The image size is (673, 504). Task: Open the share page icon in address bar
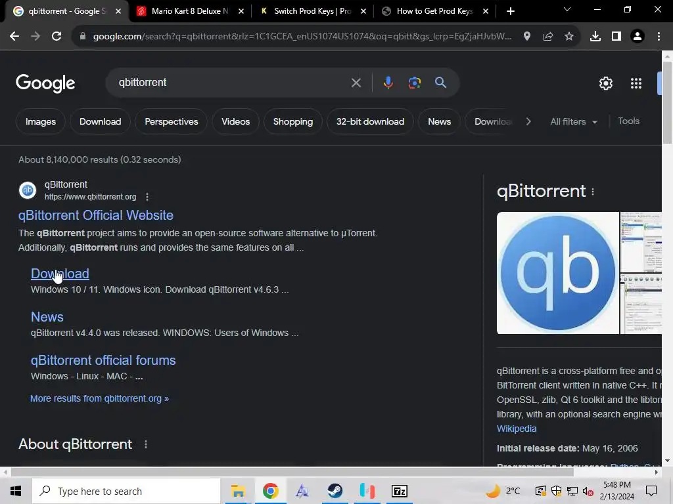click(x=547, y=37)
